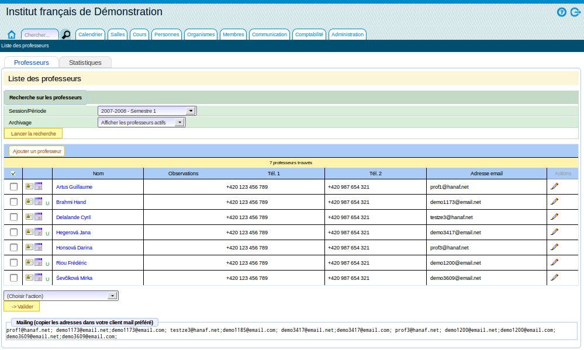This screenshot has height=350, width=584.
Task: Open the Comptabilité menu
Action: (309, 34)
